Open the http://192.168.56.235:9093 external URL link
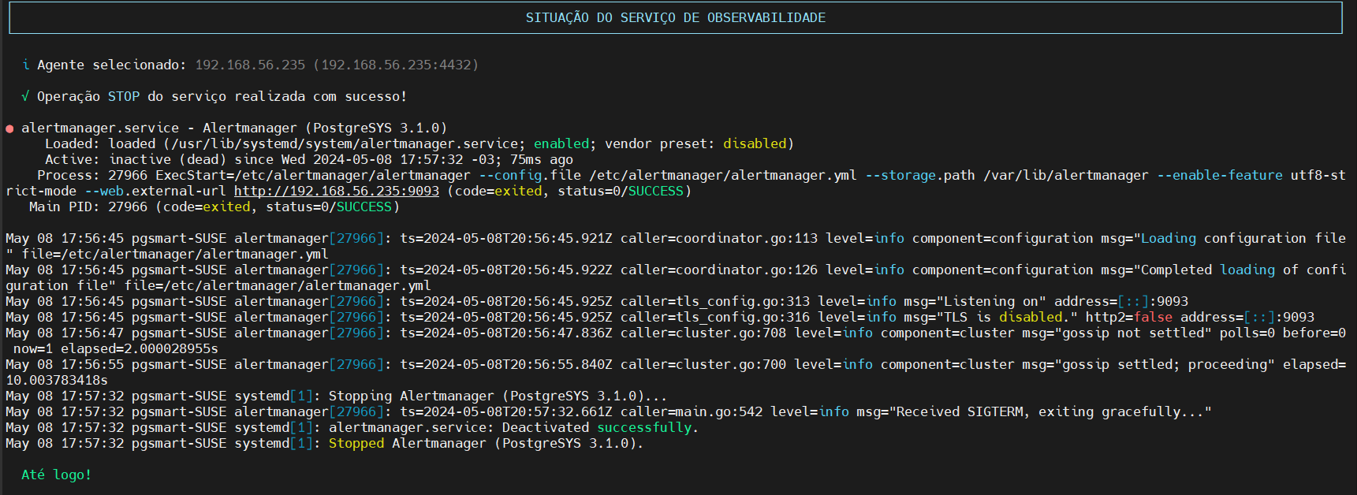Image resolution: width=1357 pixels, height=495 pixels. (x=337, y=191)
